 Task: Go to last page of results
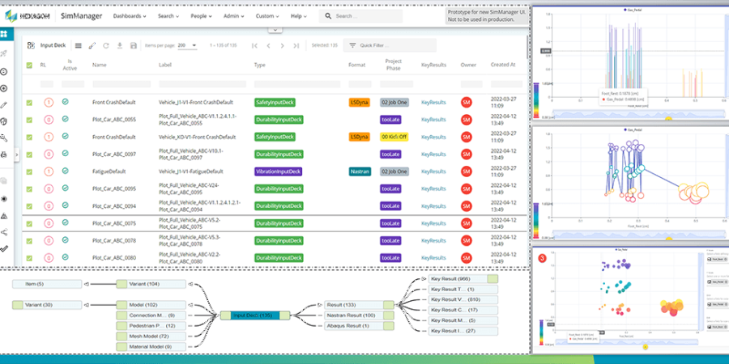[x=296, y=45]
